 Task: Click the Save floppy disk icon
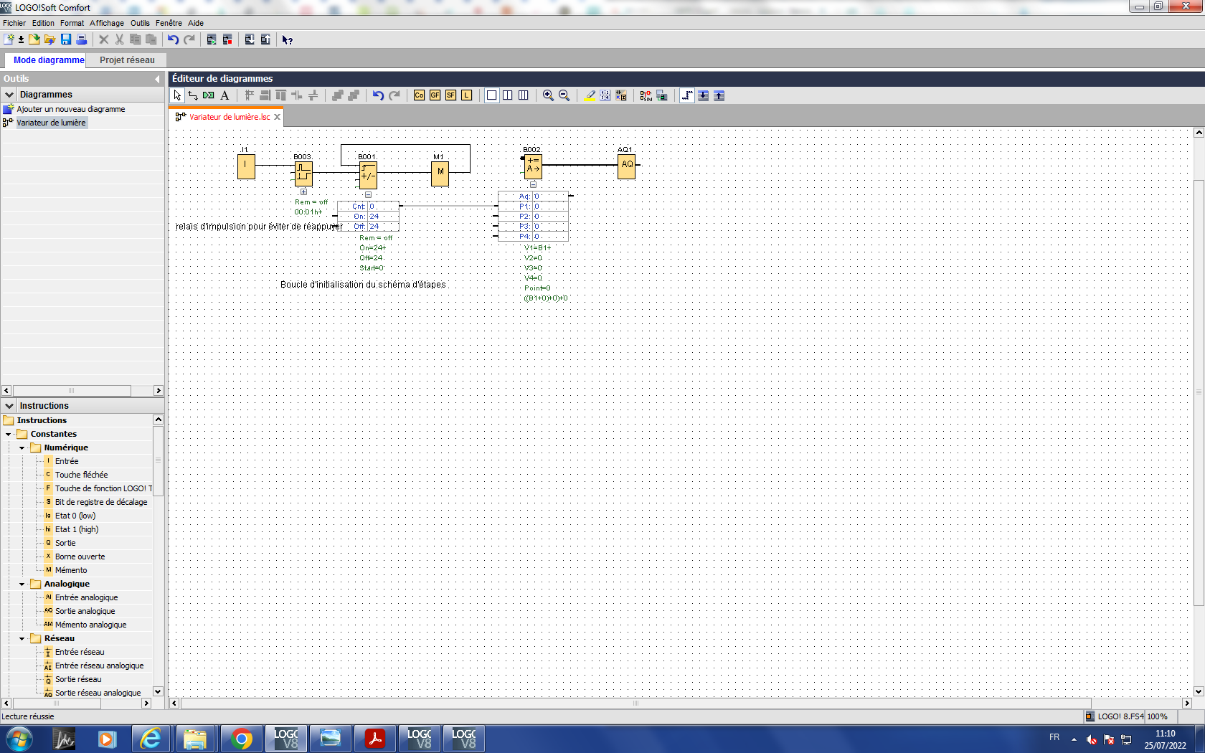coord(66,39)
